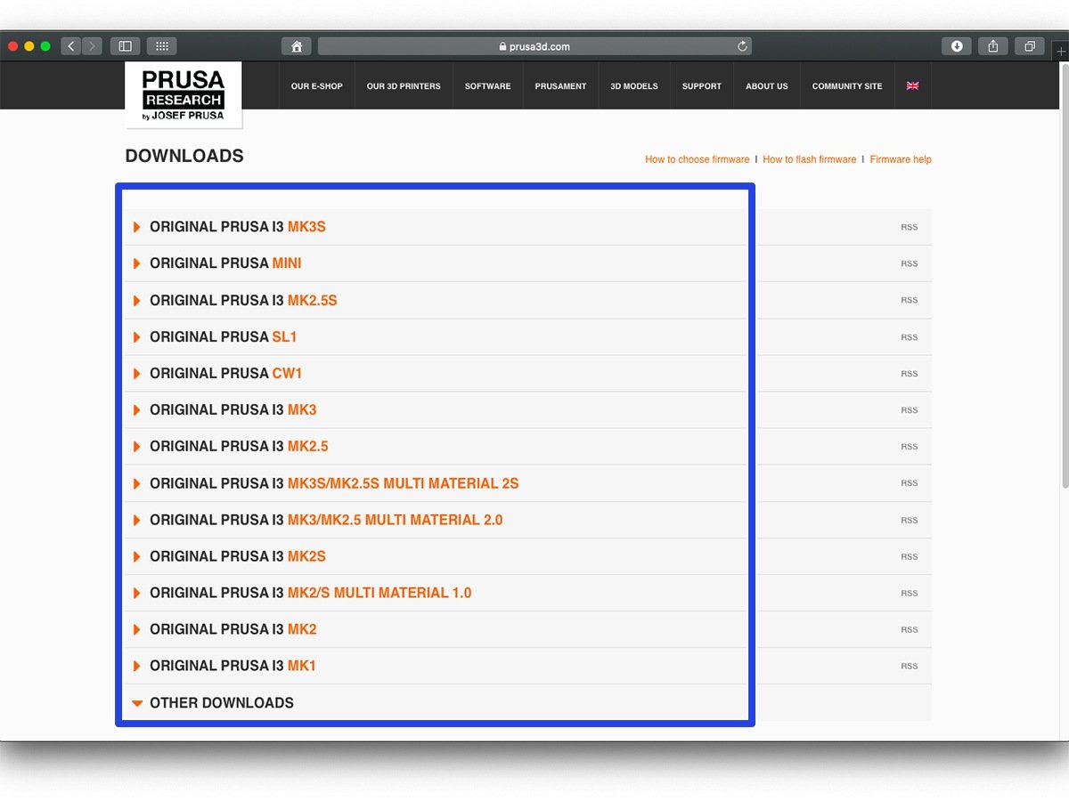
Task: Click the prusa3d.com address bar
Action: coord(534,46)
